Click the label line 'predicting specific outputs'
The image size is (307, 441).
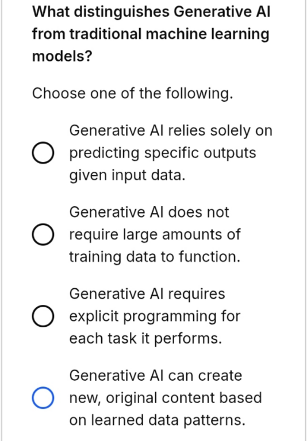tap(163, 153)
